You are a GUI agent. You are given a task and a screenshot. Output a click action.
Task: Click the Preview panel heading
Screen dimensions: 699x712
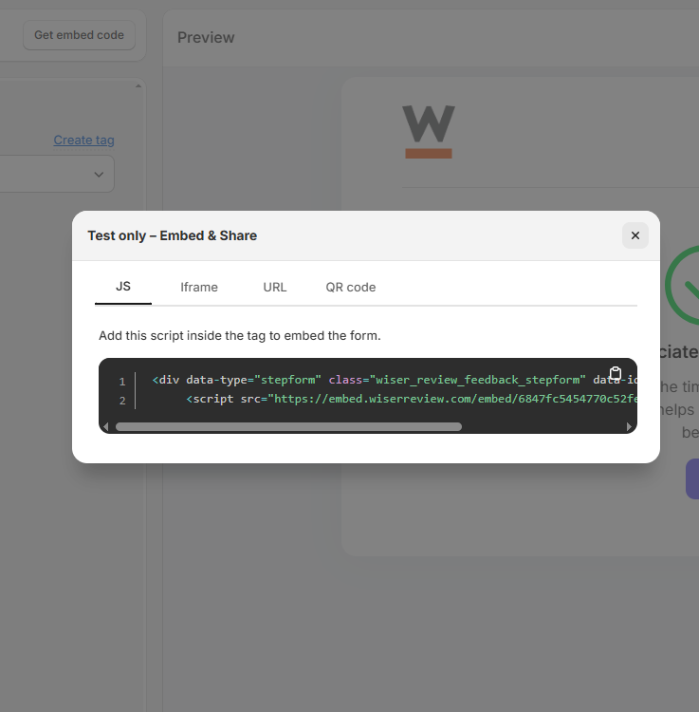click(x=206, y=38)
